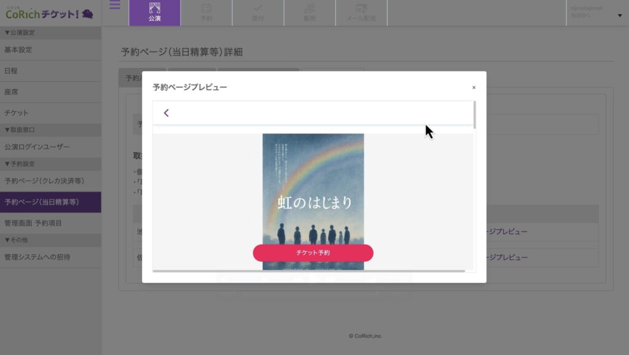Open the user account dropdown arrow
The image size is (629, 355).
point(619,16)
